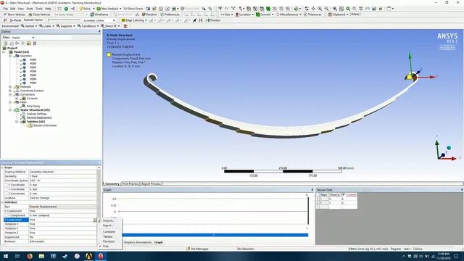Viewport: 464px width, 261px height.
Task: Click the Pan view icon
Action: (313, 9)
